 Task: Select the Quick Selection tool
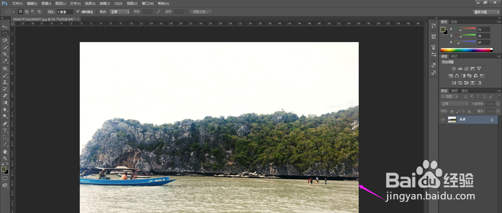(5, 47)
